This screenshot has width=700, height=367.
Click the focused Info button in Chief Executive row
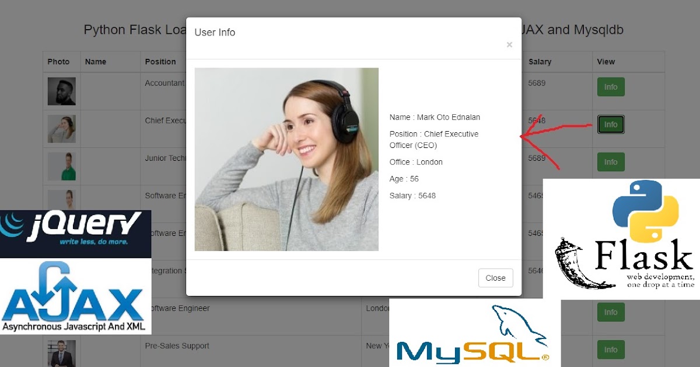611,125
